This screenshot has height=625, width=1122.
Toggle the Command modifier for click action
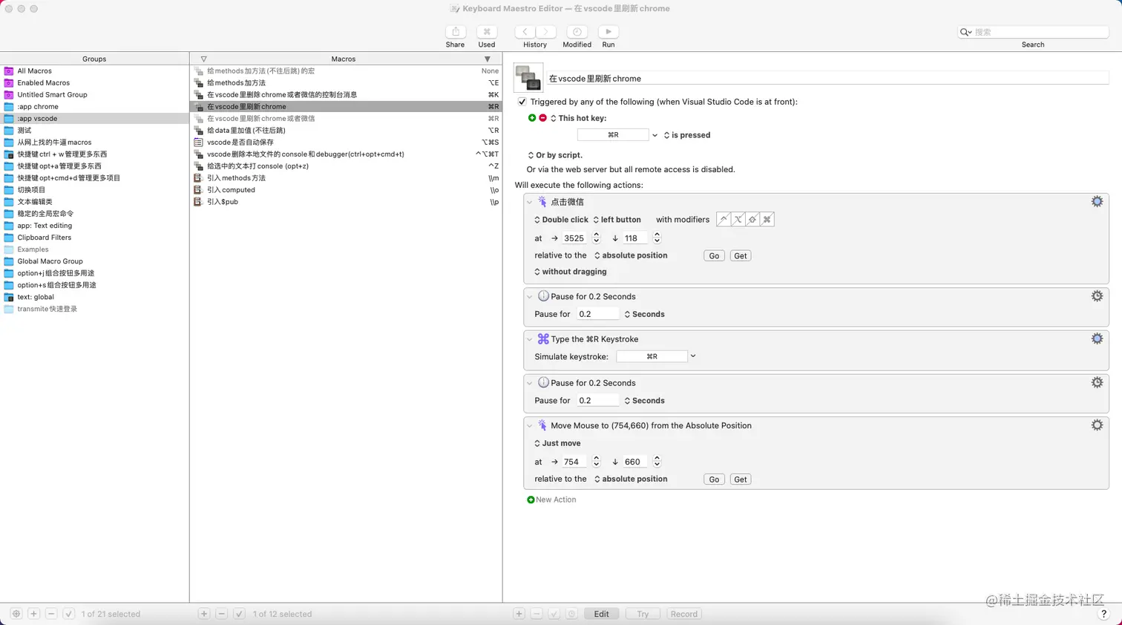pos(767,219)
